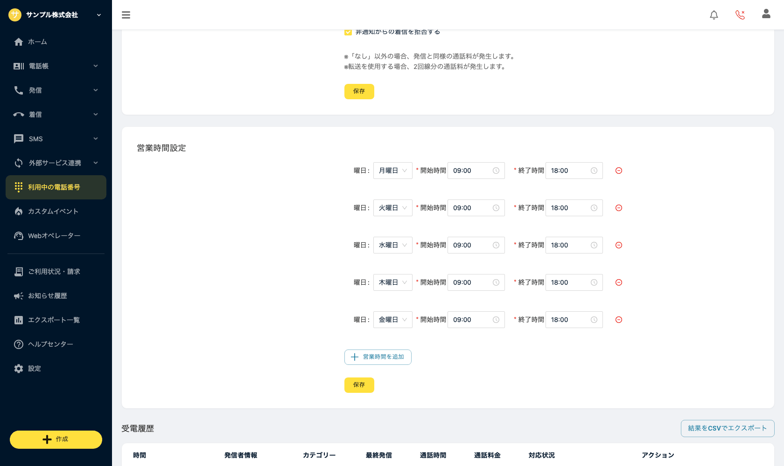Remove the Monday business hours row
784x466 pixels.
[x=619, y=171]
